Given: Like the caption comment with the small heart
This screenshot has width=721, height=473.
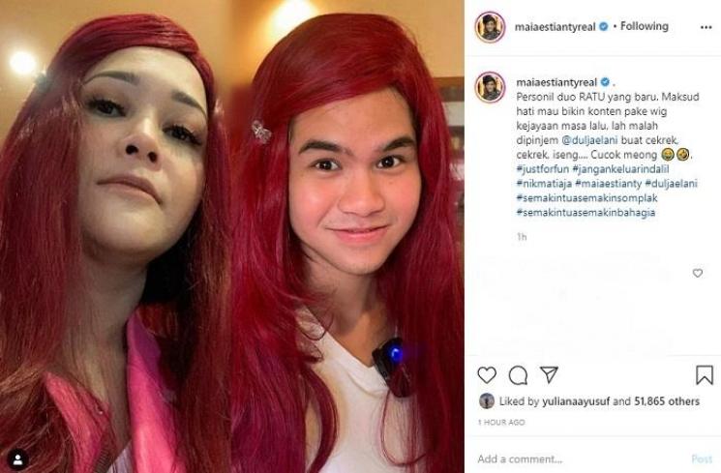Looking at the screenshot, I should point(698,273).
